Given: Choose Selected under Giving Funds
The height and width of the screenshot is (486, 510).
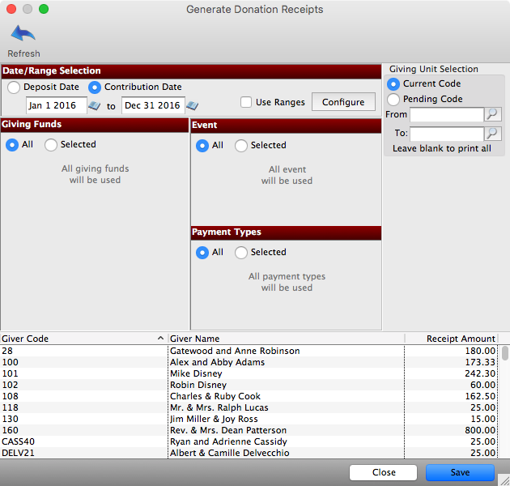Looking at the screenshot, I should 51,145.
